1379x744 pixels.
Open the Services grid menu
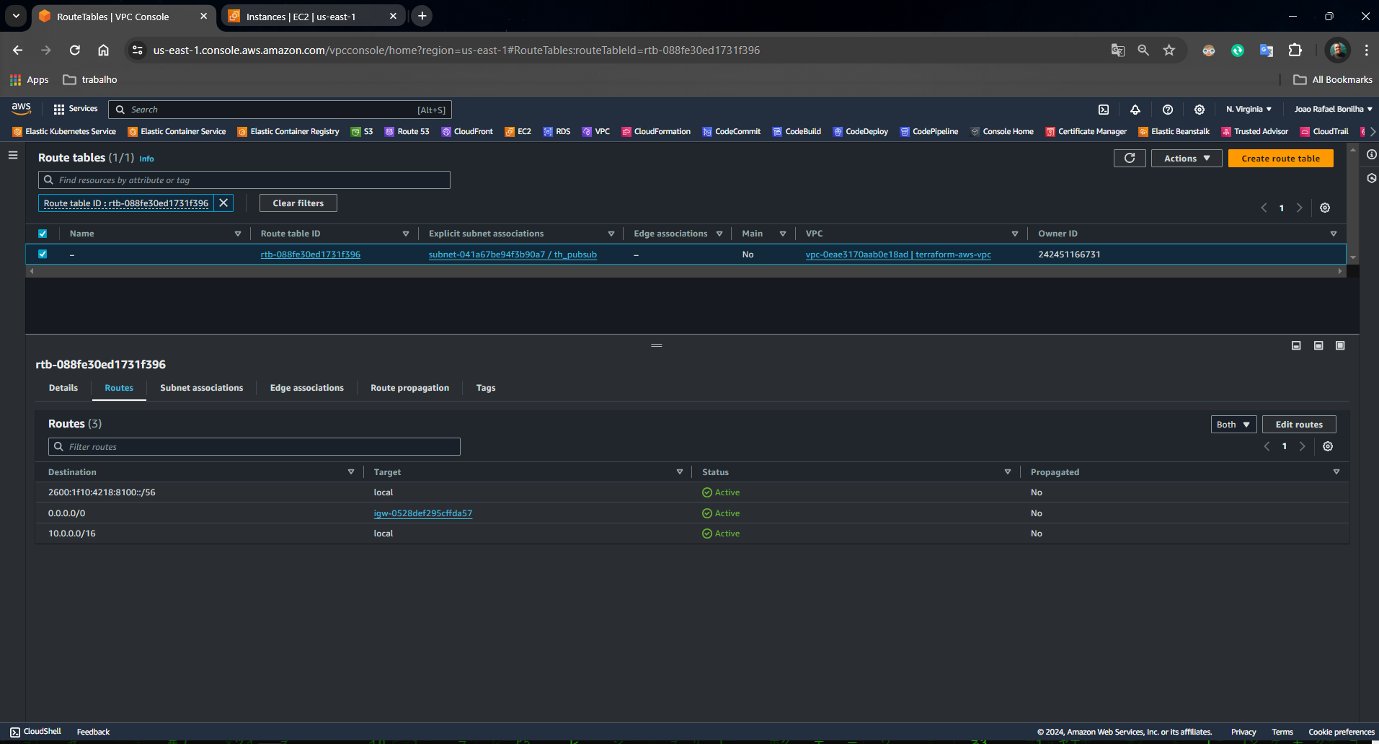[76, 109]
